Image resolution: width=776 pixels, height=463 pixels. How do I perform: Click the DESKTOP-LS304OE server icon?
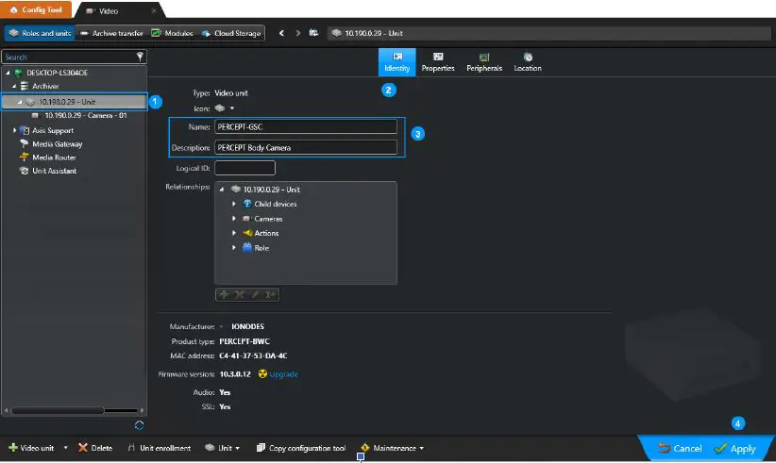tap(18, 73)
